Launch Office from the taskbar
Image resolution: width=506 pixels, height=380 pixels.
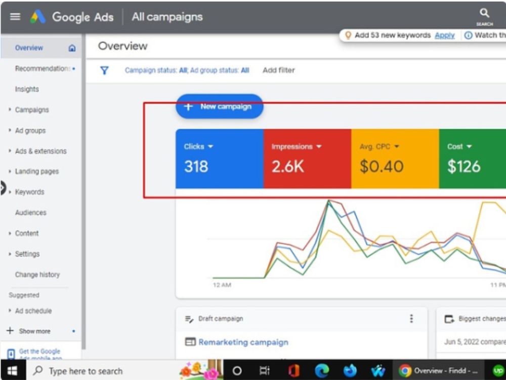point(293,371)
